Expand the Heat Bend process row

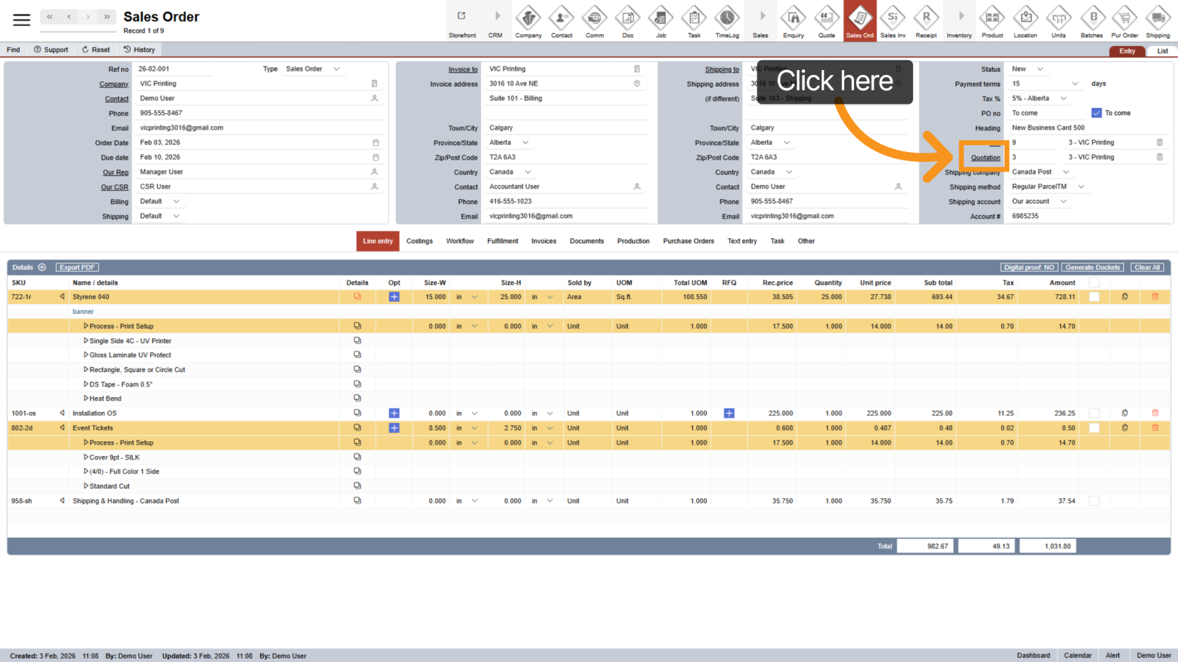tap(86, 399)
